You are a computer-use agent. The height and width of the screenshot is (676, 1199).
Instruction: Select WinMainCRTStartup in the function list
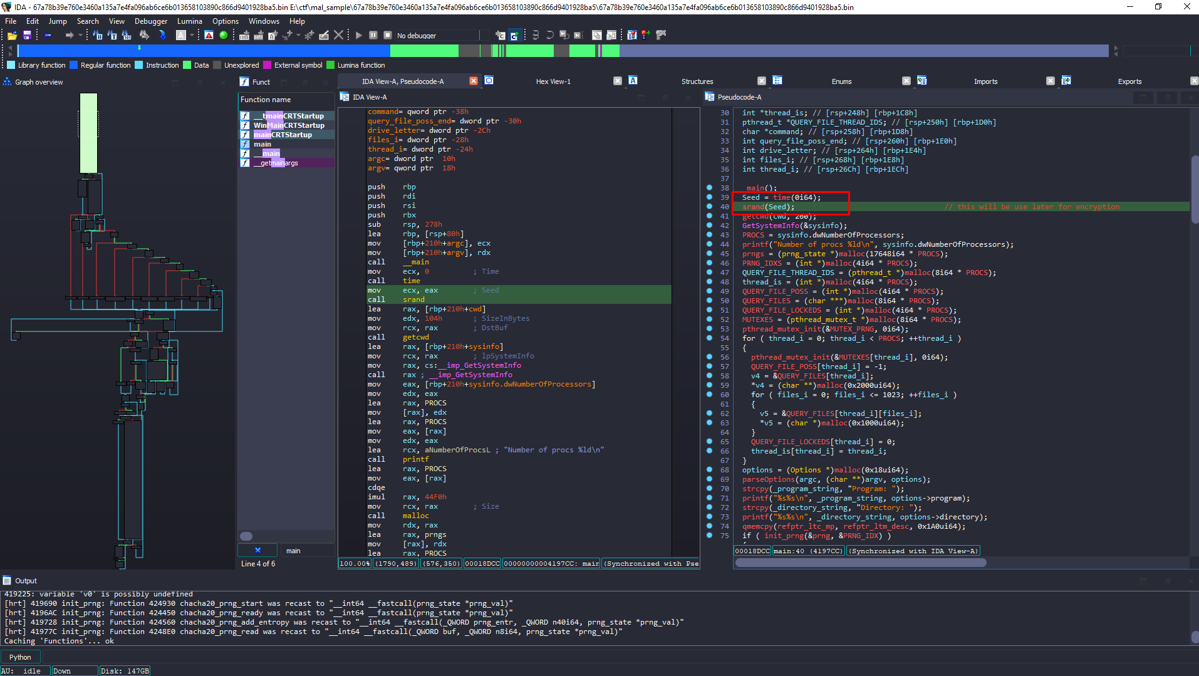coord(289,125)
